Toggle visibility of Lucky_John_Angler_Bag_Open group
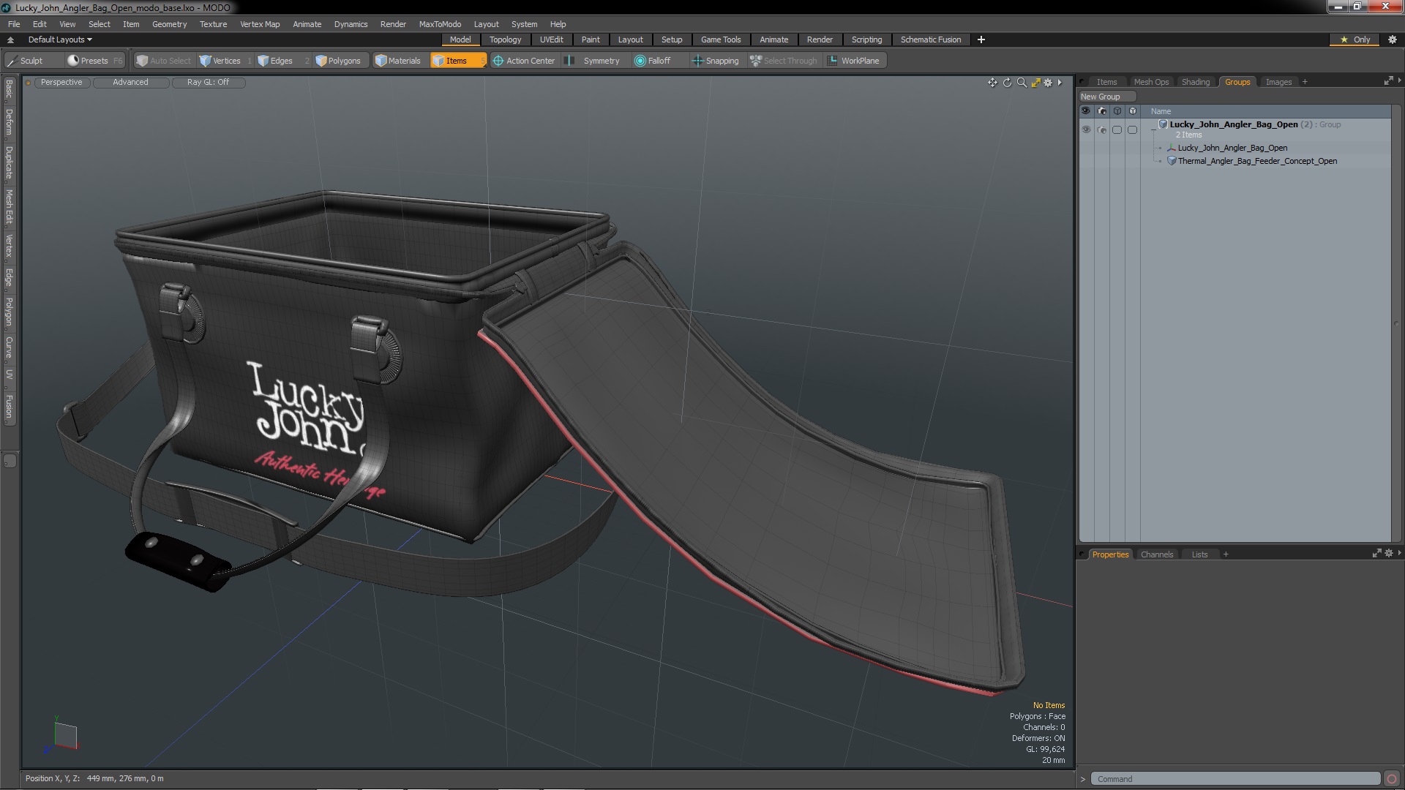The width and height of the screenshot is (1405, 790). click(1086, 129)
